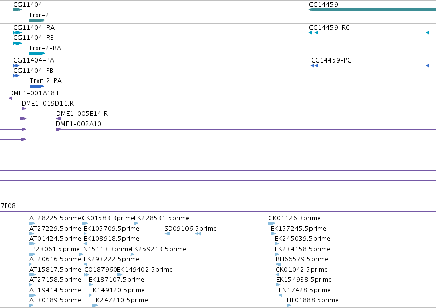Select EST HL01888.5prime

pos(313,301)
